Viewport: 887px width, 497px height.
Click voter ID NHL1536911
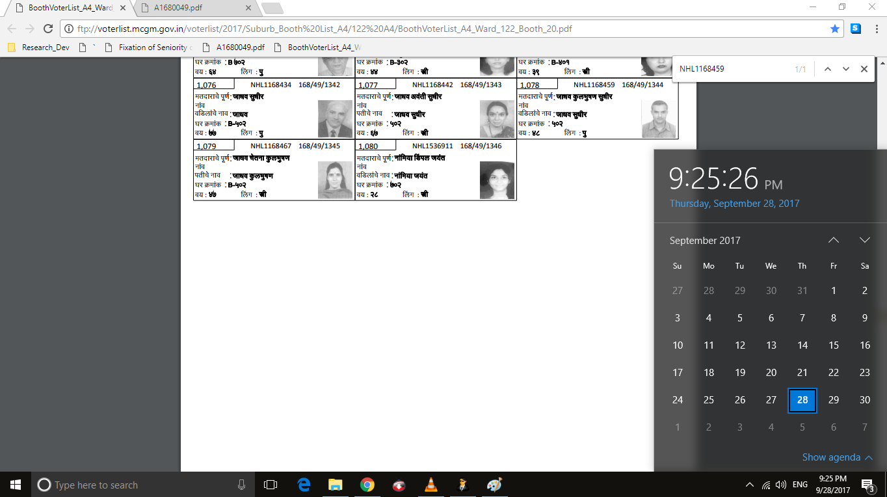(432, 146)
